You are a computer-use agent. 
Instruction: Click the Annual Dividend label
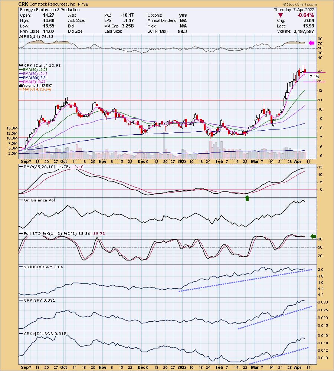pyautogui.click(x=163, y=20)
